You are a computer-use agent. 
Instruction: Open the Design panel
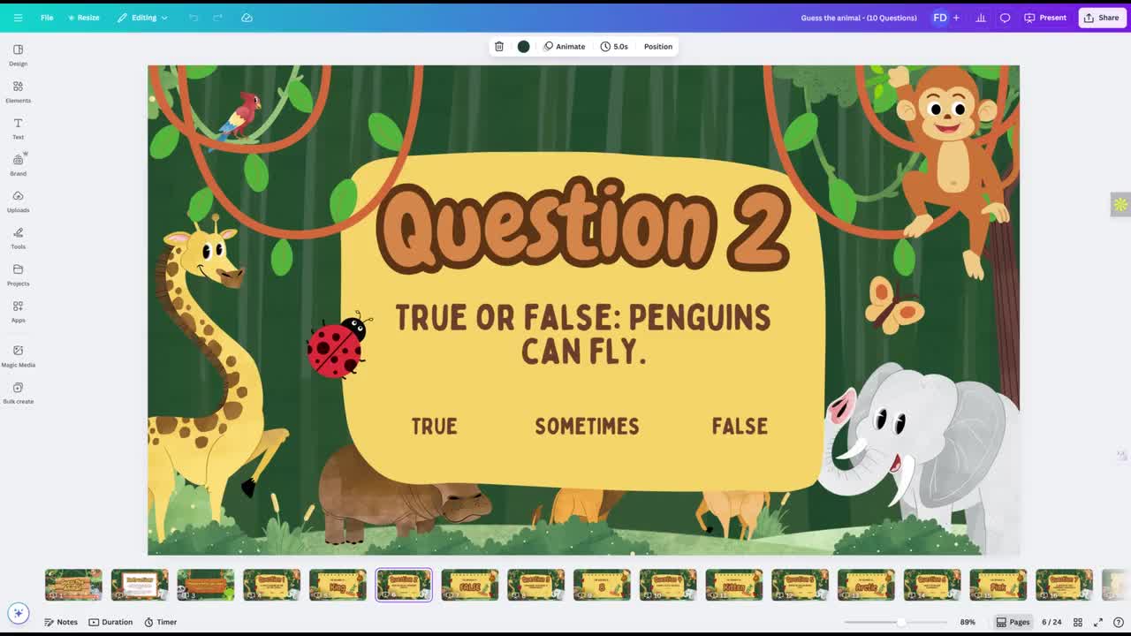pos(18,55)
